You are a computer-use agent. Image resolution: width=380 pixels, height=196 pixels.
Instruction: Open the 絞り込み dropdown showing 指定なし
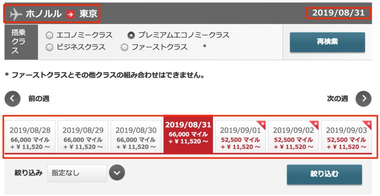click(x=77, y=173)
